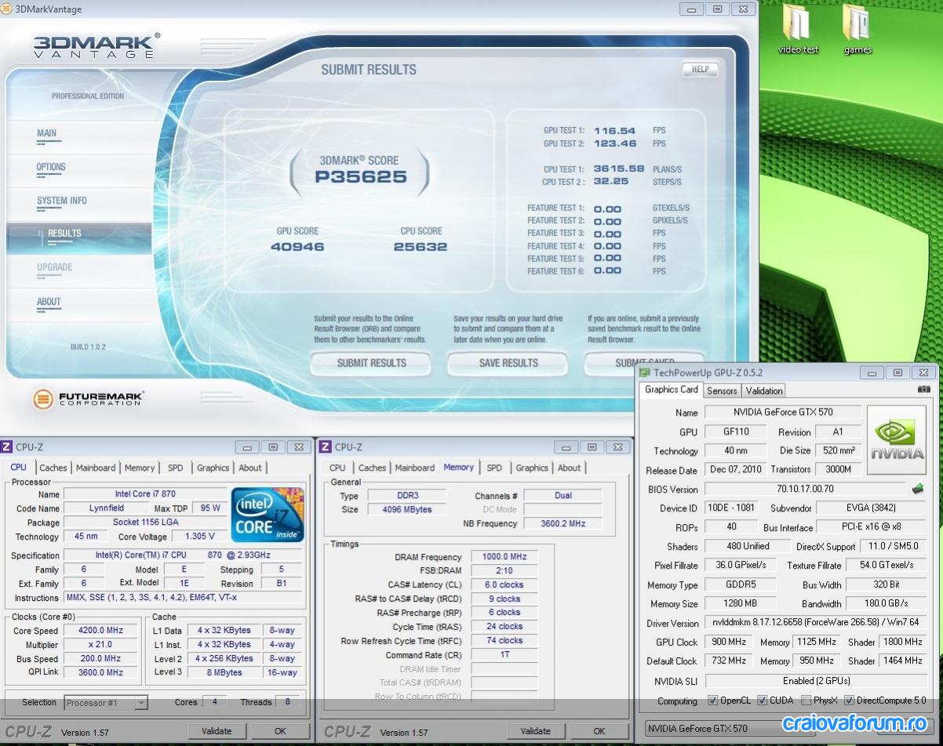This screenshot has width=943, height=746.
Task: Toggle the OpenCL checkbox in GPU-Z
Action: click(712, 701)
